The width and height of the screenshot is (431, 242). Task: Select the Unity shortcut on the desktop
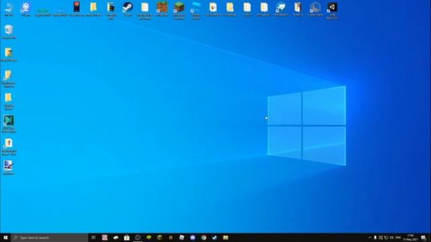point(332,11)
